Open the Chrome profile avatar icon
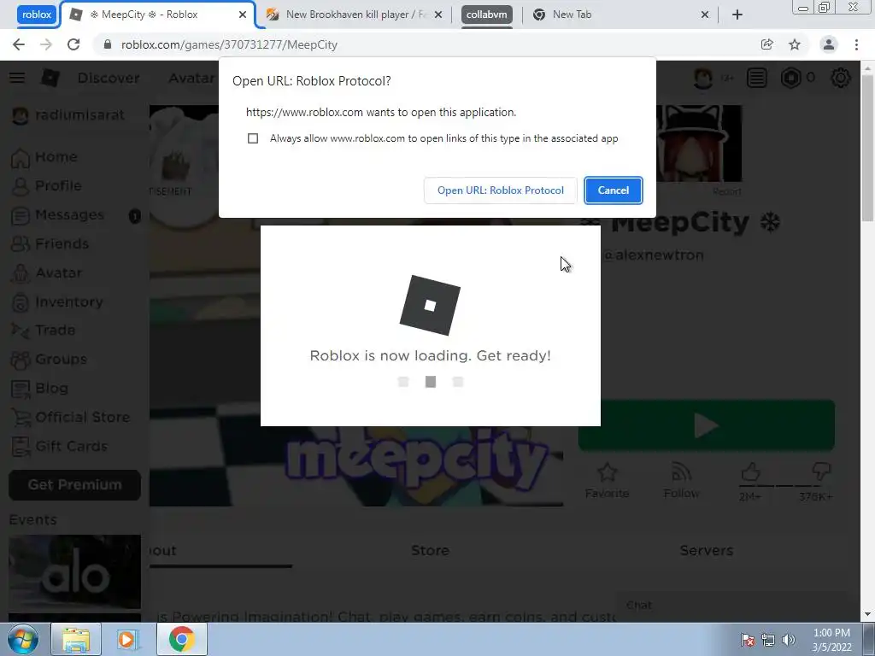The height and width of the screenshot is (656, 875). pos(829,44)
